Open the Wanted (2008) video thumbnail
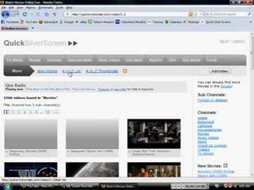Image resolution: width=254 pixels, height=190 pixels. 31,134
